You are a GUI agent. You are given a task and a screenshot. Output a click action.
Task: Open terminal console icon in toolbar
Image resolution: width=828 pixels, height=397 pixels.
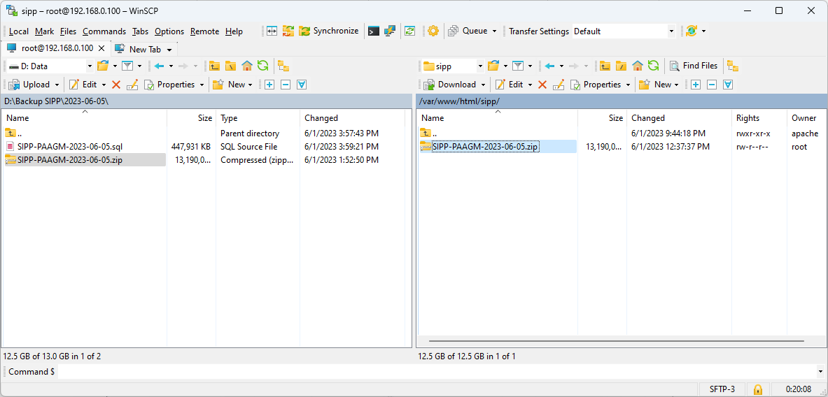(373, 31)
